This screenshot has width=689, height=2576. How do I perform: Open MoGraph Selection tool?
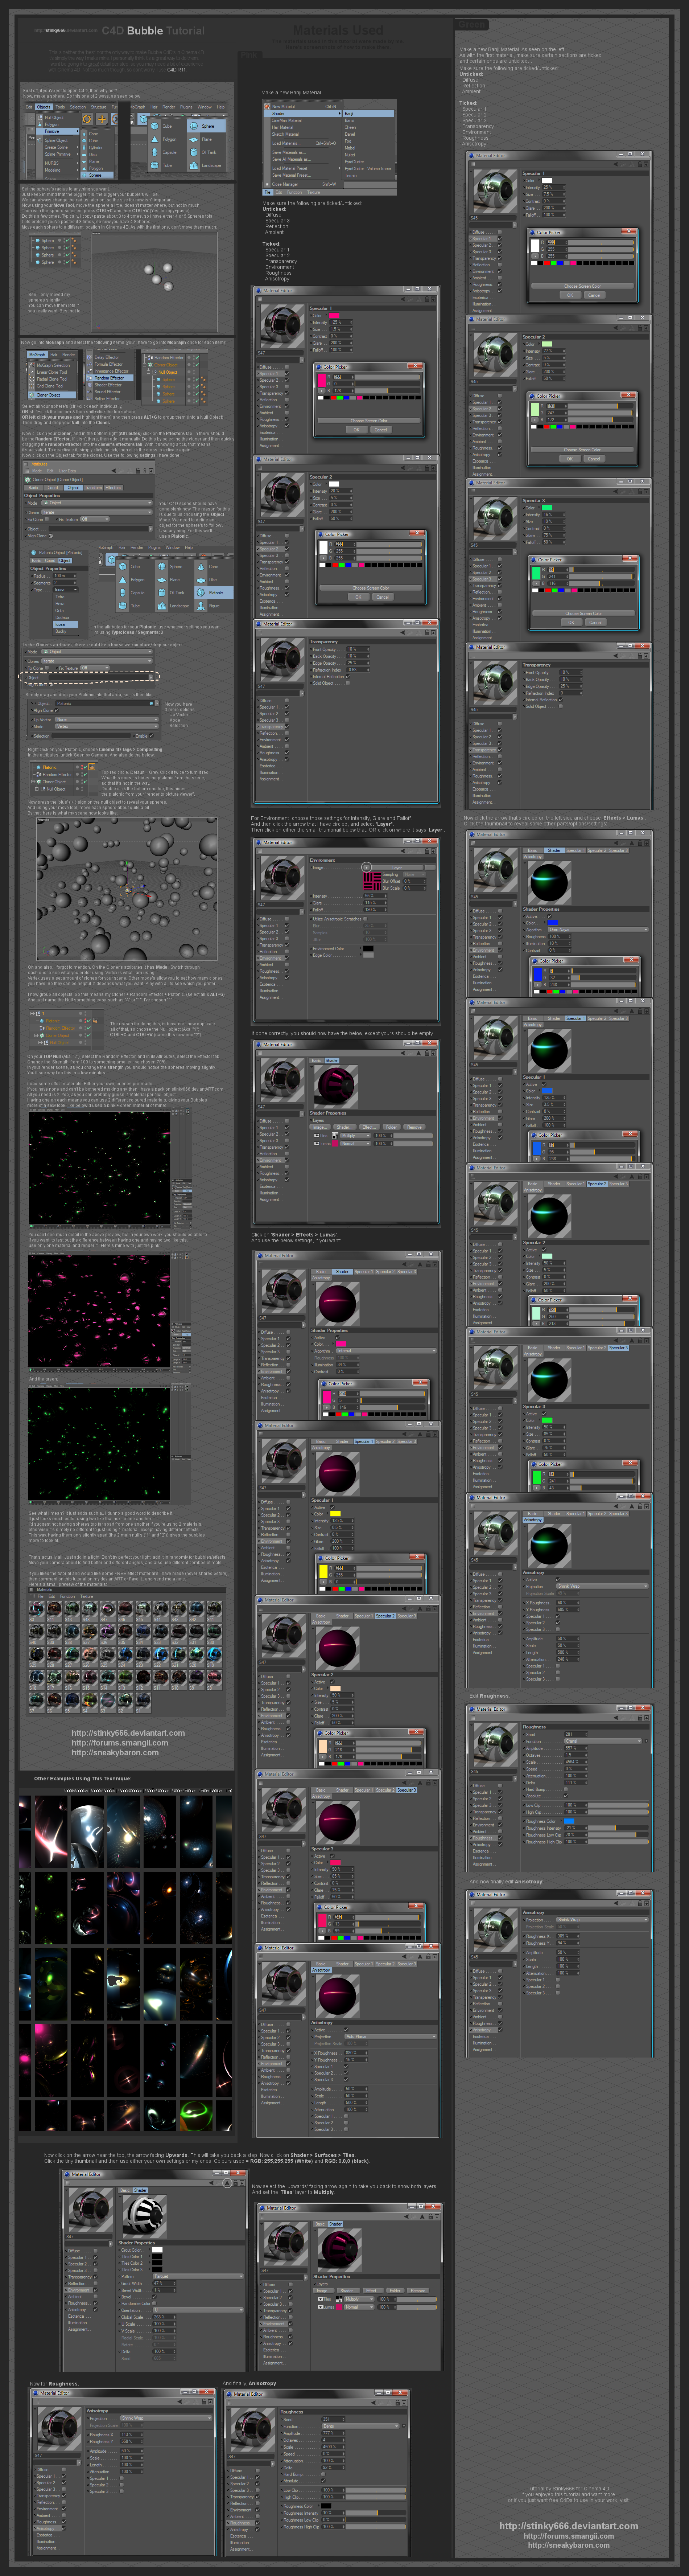click(52, 365)
